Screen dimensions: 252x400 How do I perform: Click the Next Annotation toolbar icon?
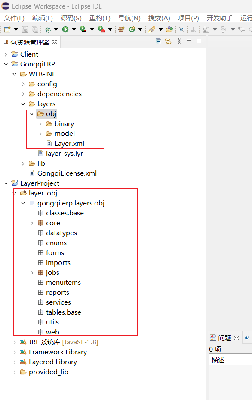(x=206, y=30)
